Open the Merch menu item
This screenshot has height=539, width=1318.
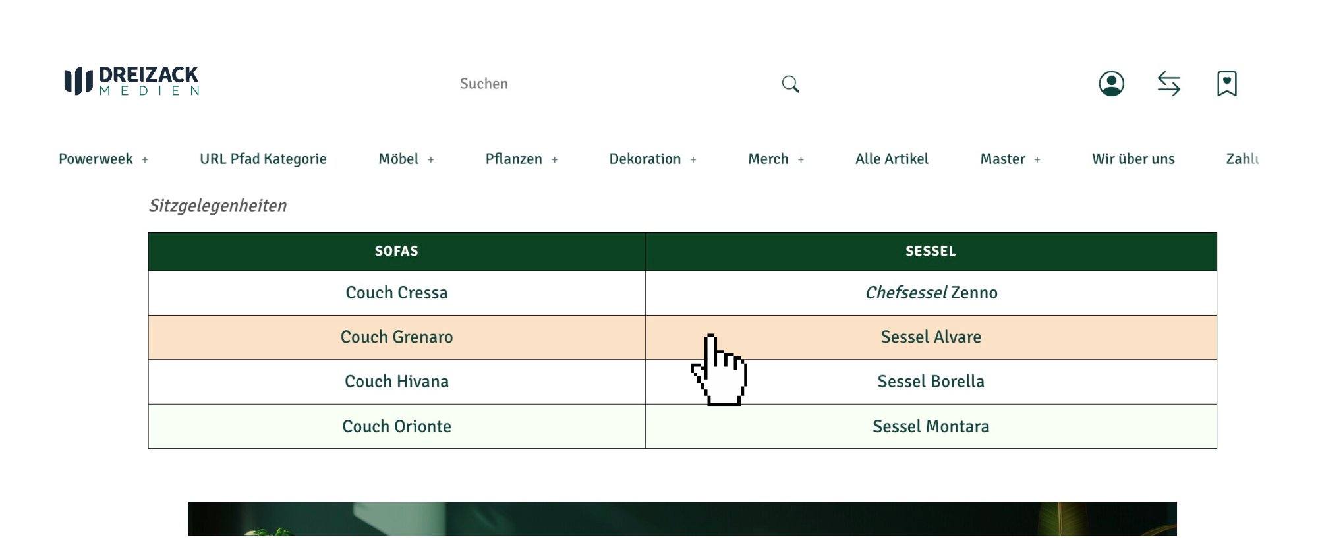[x=768, y=159]
